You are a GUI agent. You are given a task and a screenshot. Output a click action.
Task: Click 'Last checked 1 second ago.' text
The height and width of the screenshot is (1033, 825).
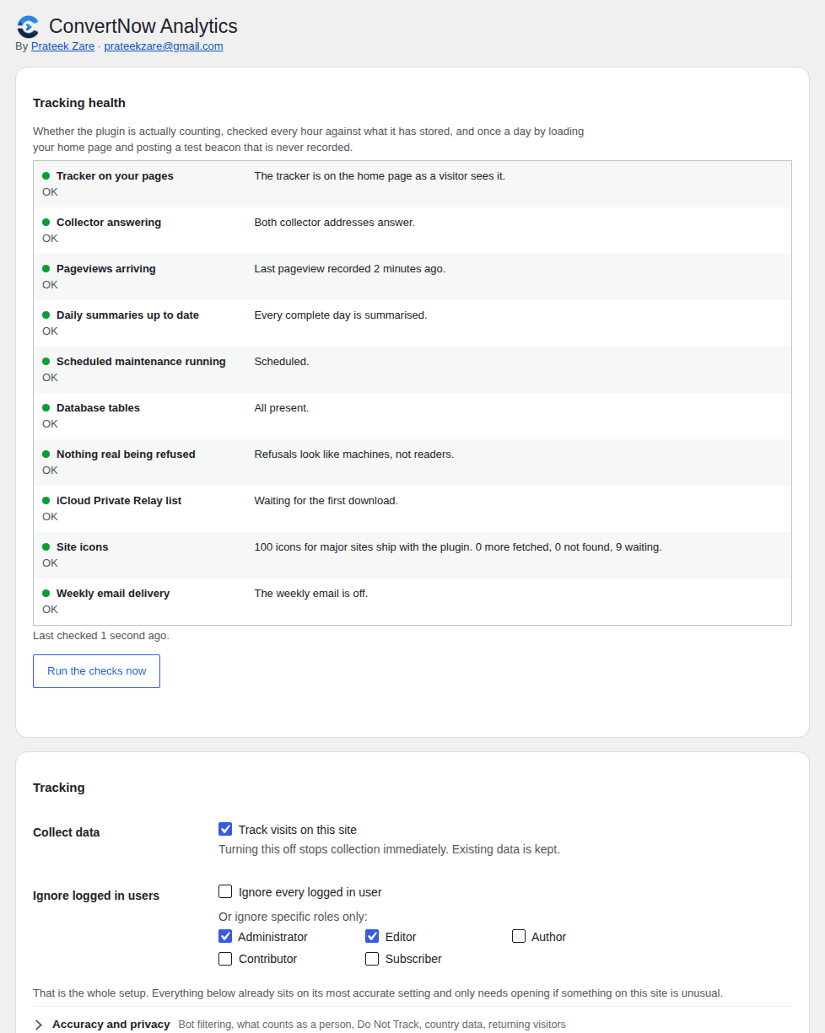(x=101, y=636)
